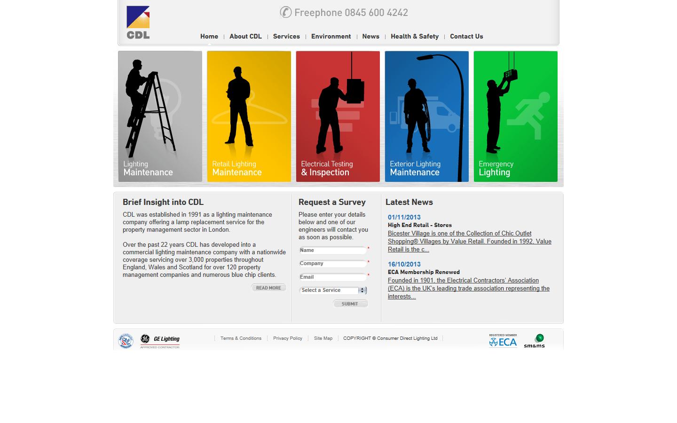The width and height of the screenshot is (677, 423).
Task: Submit the Request a Survey form
Action: [x=350, y=304]
